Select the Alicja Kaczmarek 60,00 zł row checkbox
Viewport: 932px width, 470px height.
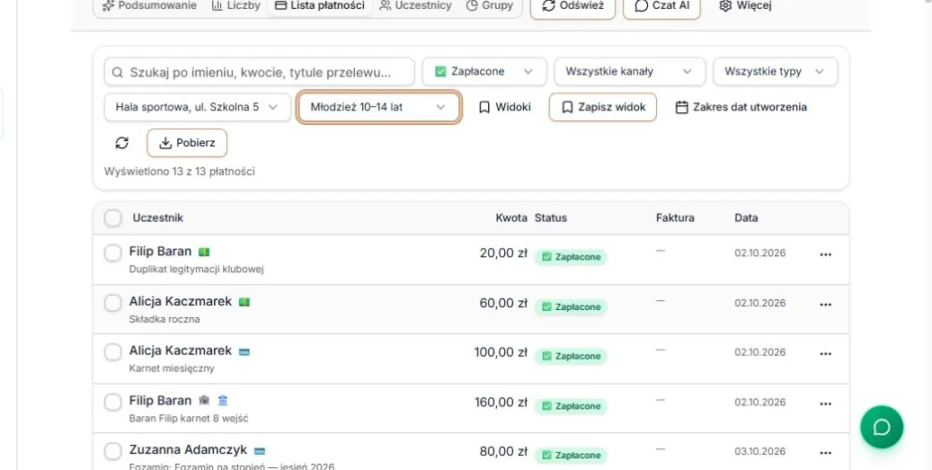point(113,303)
